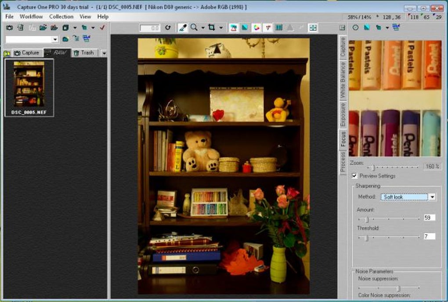Click the sharpening Amount slider

[x=389, y=219]
